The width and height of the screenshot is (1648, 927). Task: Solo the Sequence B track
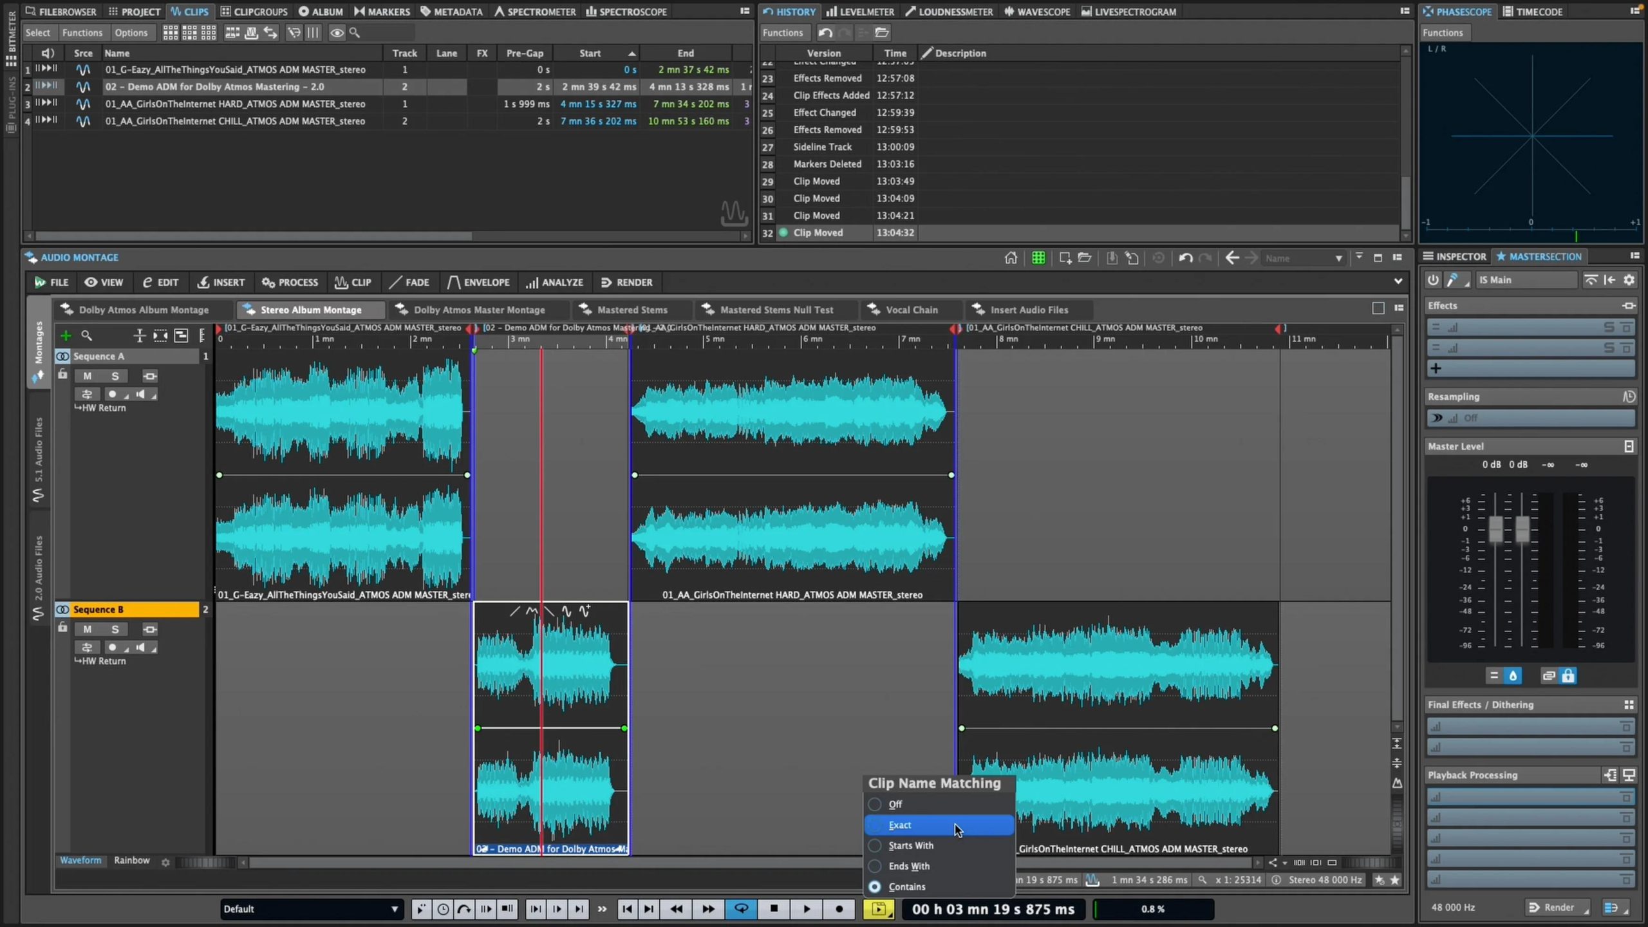click(115, 629)
